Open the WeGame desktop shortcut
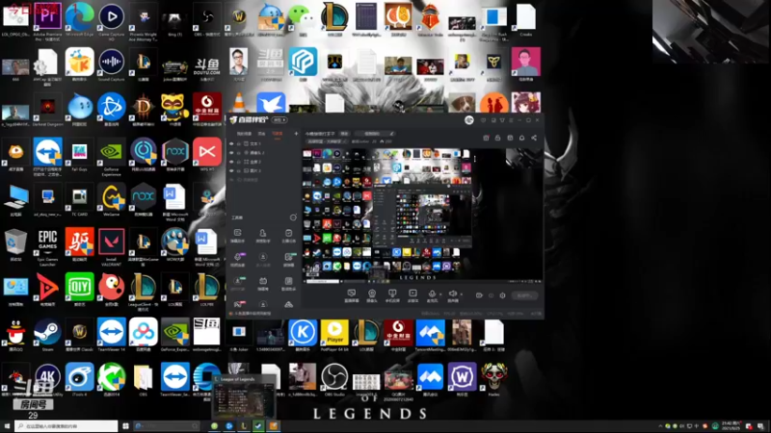Screen dimensions: 771x433 (112, 197)
